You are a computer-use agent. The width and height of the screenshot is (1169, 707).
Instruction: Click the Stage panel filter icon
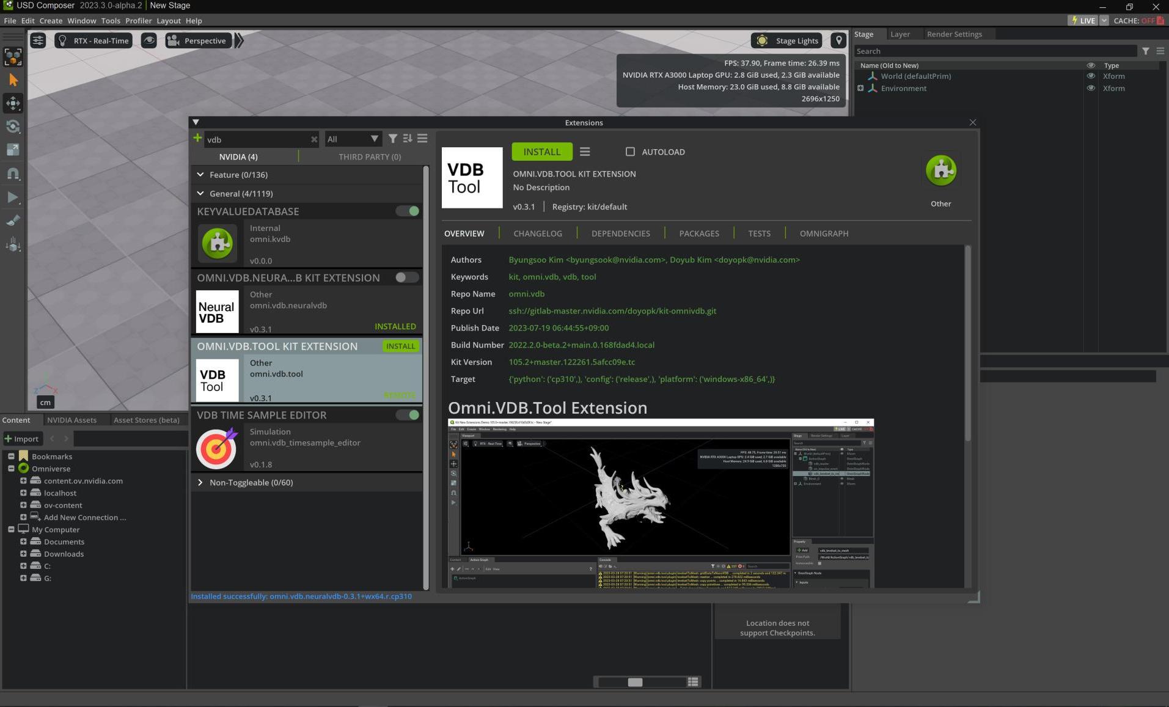[x=1146, y=51]
